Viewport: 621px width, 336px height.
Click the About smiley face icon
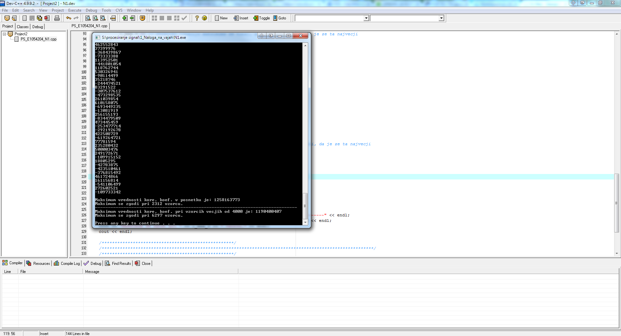tap(204, 18)
